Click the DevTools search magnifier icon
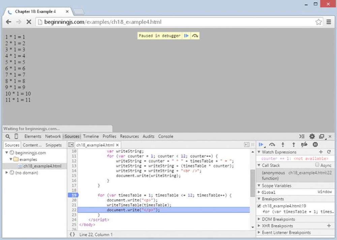This screenshot has height=240, width=337. coord(8,136)
